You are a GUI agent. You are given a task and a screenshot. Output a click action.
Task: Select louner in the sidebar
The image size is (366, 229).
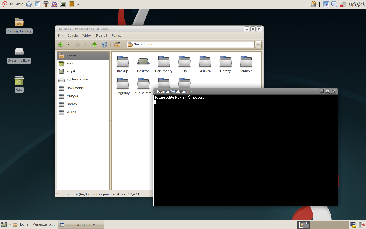[x=83, y=55]
